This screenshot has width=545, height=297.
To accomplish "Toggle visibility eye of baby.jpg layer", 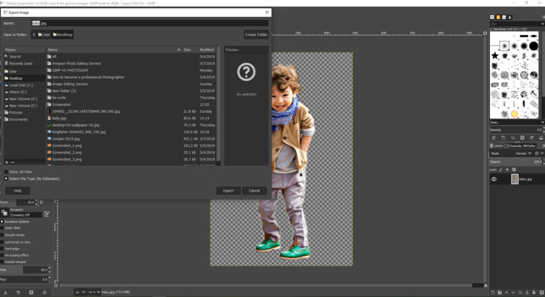I will click(x=494, y=179).
